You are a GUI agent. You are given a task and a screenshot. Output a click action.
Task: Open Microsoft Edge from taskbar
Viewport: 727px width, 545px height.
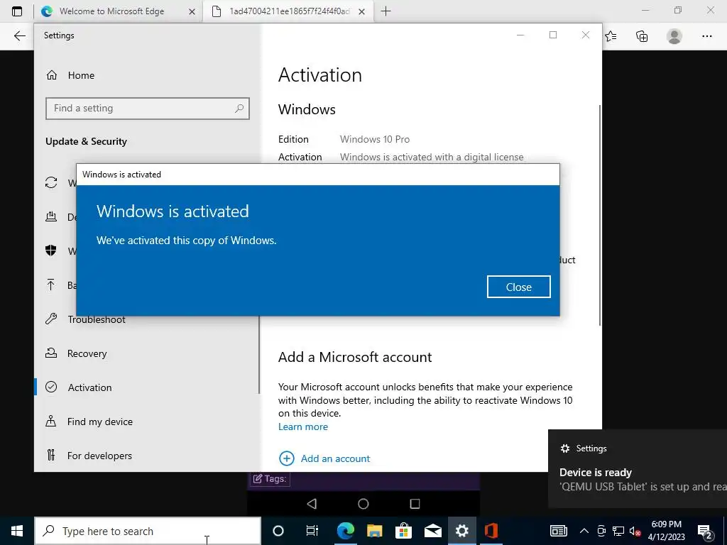[x=346, y=531]
